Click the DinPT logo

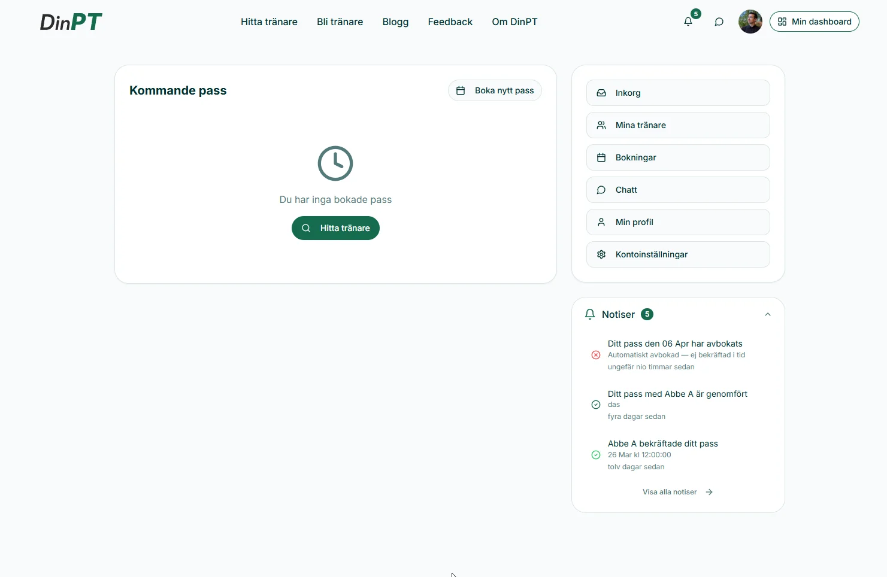click(71, 22)
